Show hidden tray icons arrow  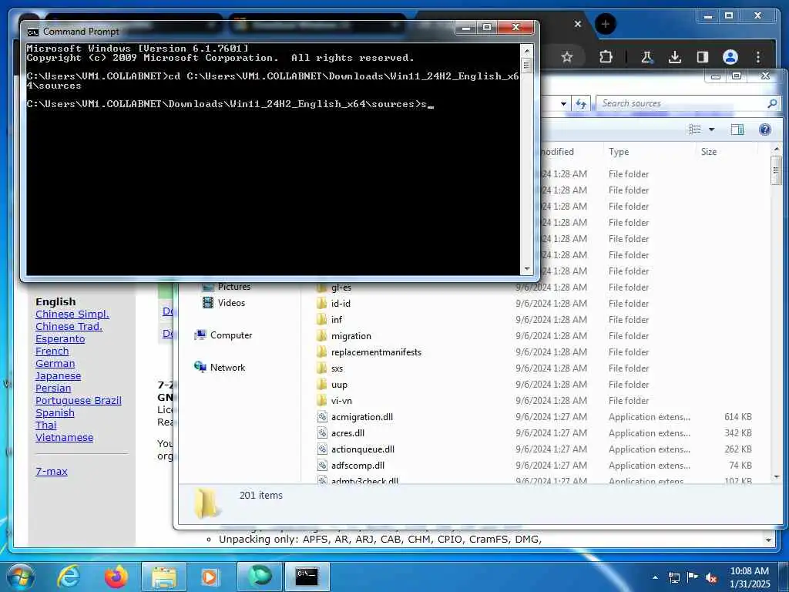pos(655,577)
